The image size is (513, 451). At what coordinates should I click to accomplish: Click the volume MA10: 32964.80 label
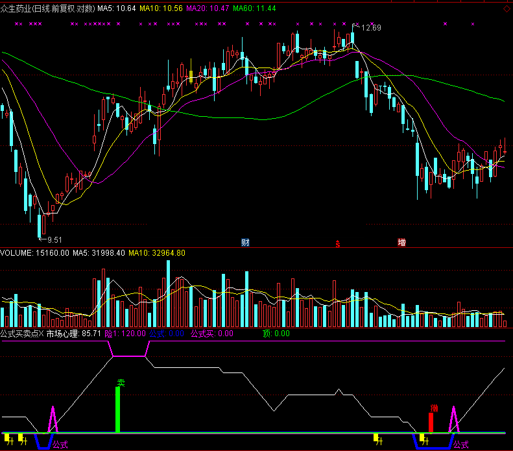(157, 253)
